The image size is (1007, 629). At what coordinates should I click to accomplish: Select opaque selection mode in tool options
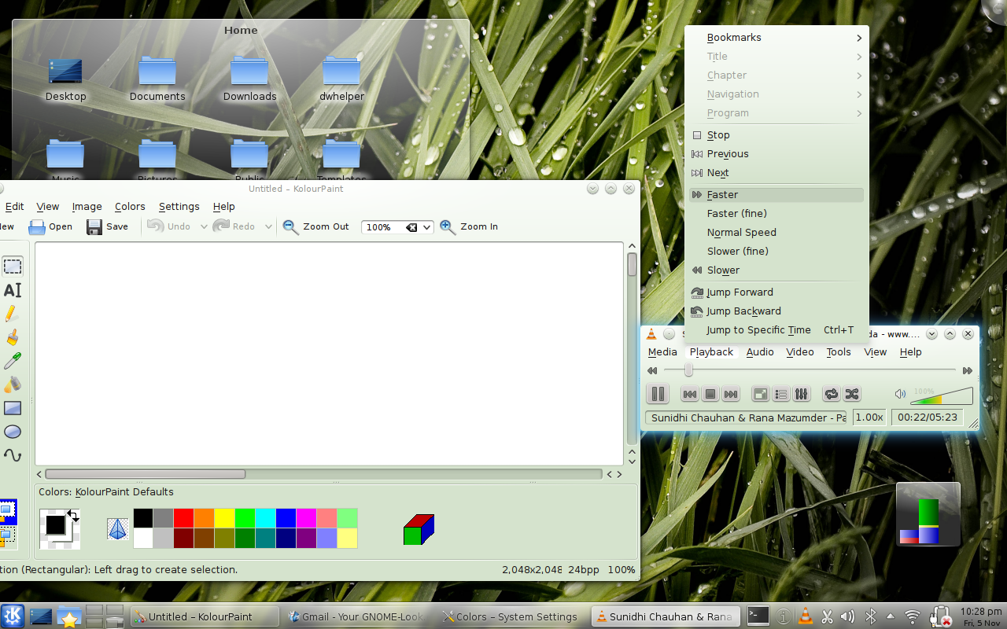point(7,513)
